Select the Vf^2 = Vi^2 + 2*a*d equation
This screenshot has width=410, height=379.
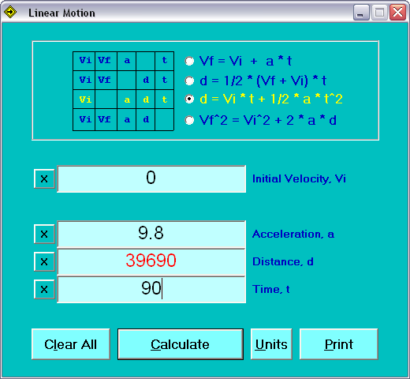[189, 120]
